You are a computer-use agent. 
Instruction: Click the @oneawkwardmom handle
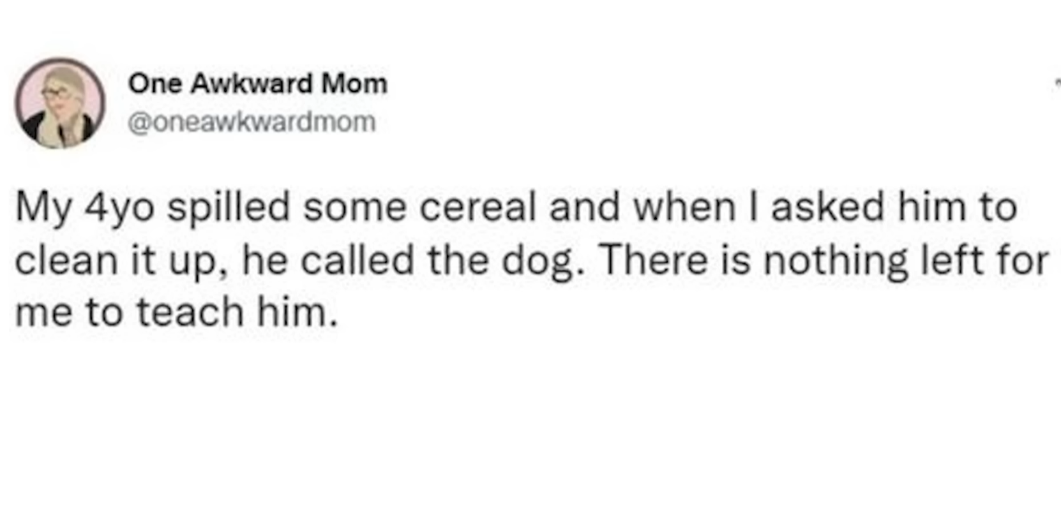[252, 122]
